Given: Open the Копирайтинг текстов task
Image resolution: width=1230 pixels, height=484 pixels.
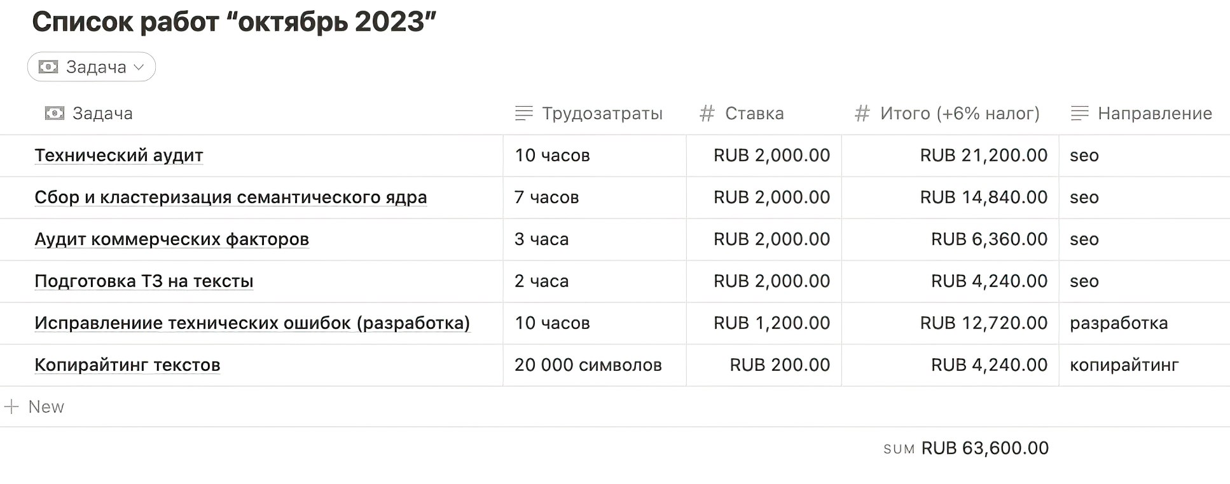Looking at the screenshot, I should (x=127, y=365).
